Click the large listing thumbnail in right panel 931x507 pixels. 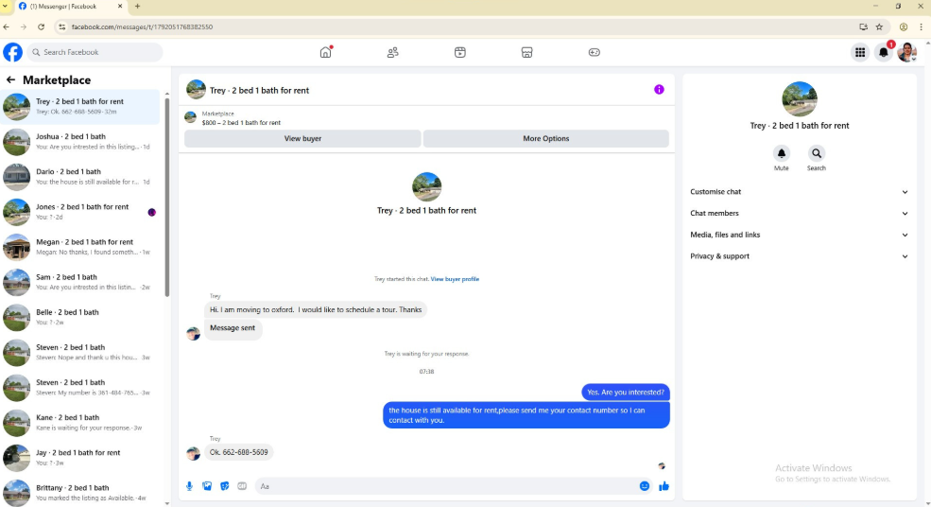click(x=800, y=98)
